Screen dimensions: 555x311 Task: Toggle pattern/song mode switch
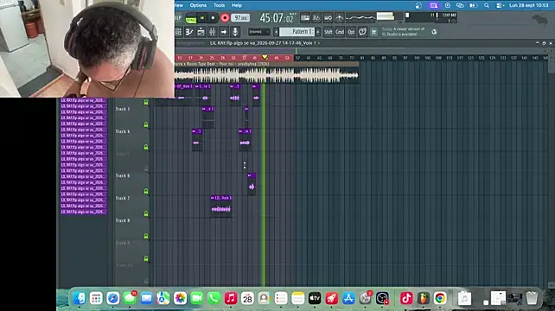point(191,18)
